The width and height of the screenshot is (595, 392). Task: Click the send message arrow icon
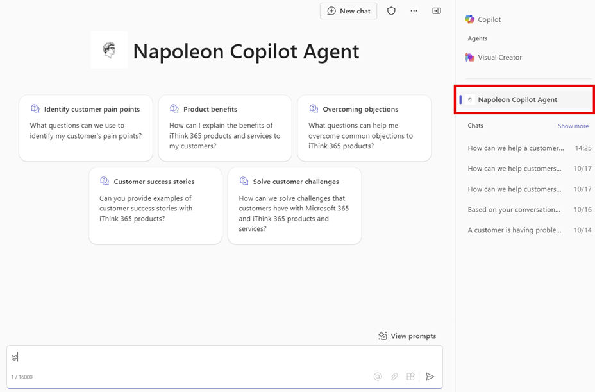click(430, 377)
